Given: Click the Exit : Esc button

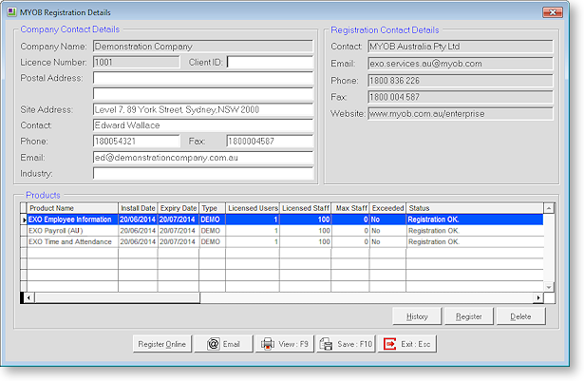Looking at the screenshot, I should tap(406, 344).
